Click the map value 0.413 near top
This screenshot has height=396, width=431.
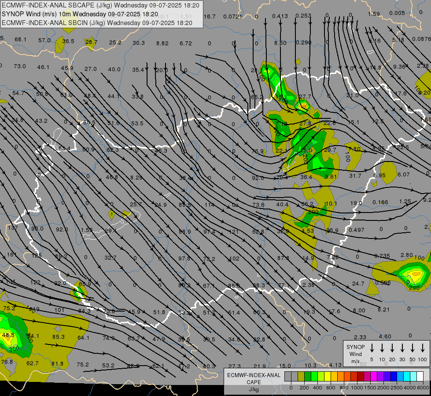coord(280,16)
